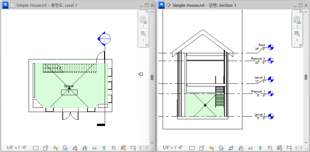Open Visual Style cube in Section 1 view
Viewport: 310px width, 152px height.
point(202,148)
